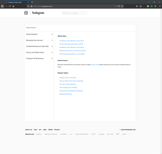Expand Privacy and Safety Center chevron
The image size is (162, 154).
coord(52,52)
